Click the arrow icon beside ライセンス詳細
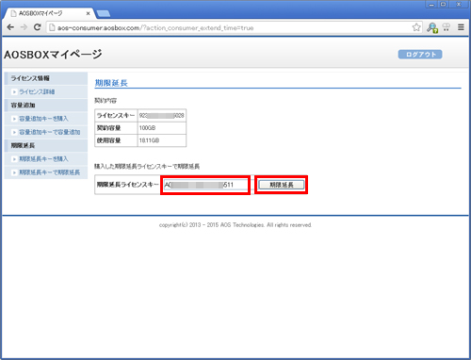 pyautogui.click(x=14, y=92)
